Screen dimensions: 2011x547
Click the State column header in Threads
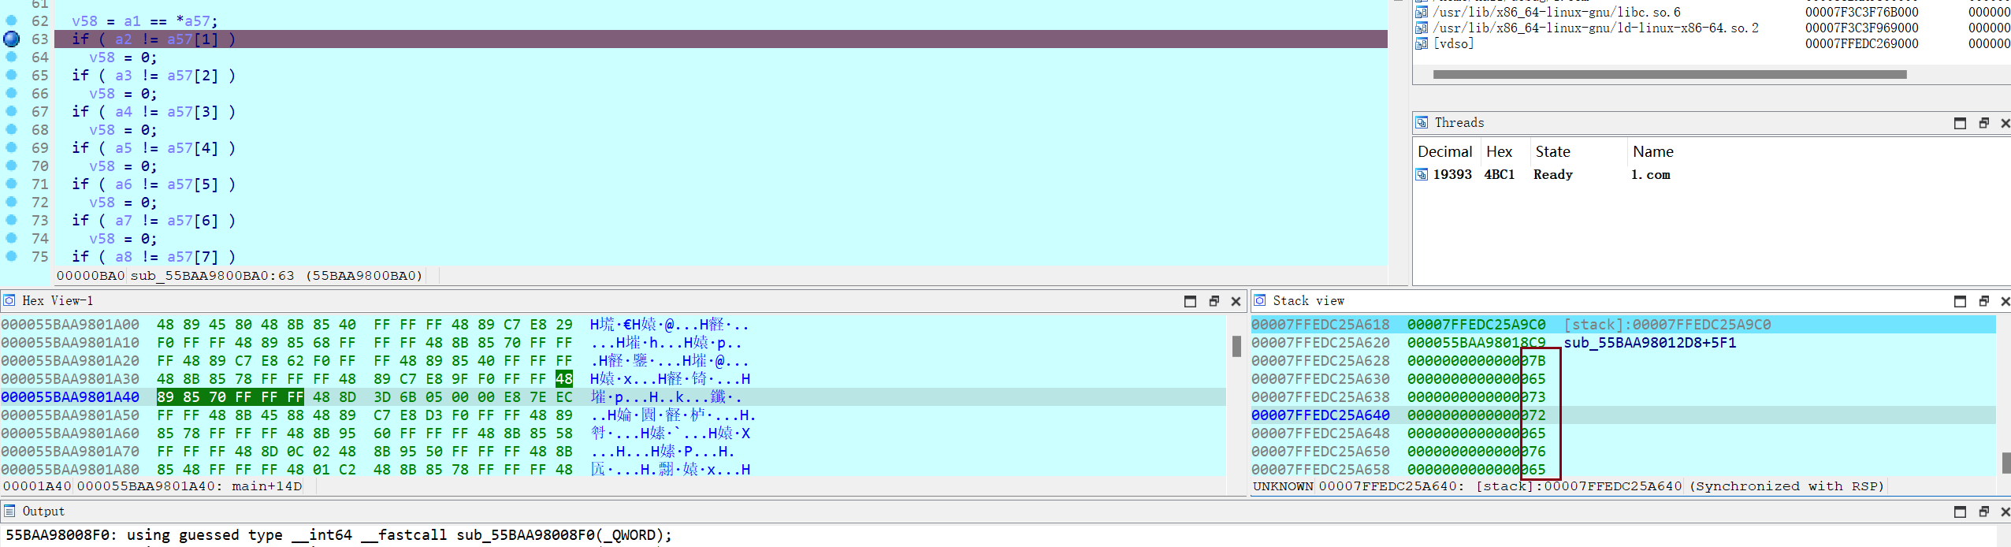click(x=1552, y=151)
